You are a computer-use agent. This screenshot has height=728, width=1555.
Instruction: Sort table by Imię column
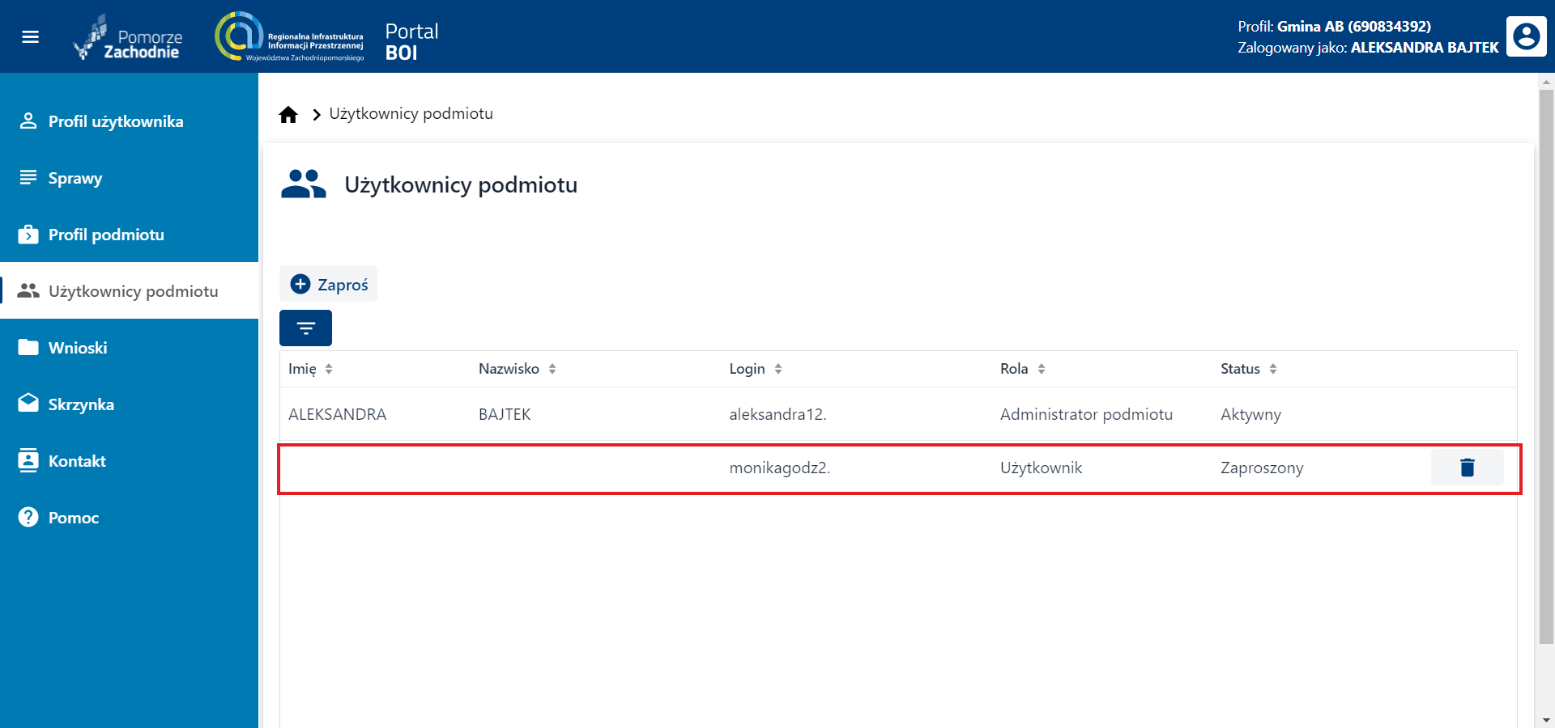(328, 369)
